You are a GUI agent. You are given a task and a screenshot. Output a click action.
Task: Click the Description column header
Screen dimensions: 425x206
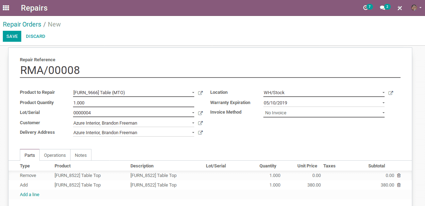[x=142, y=166]
